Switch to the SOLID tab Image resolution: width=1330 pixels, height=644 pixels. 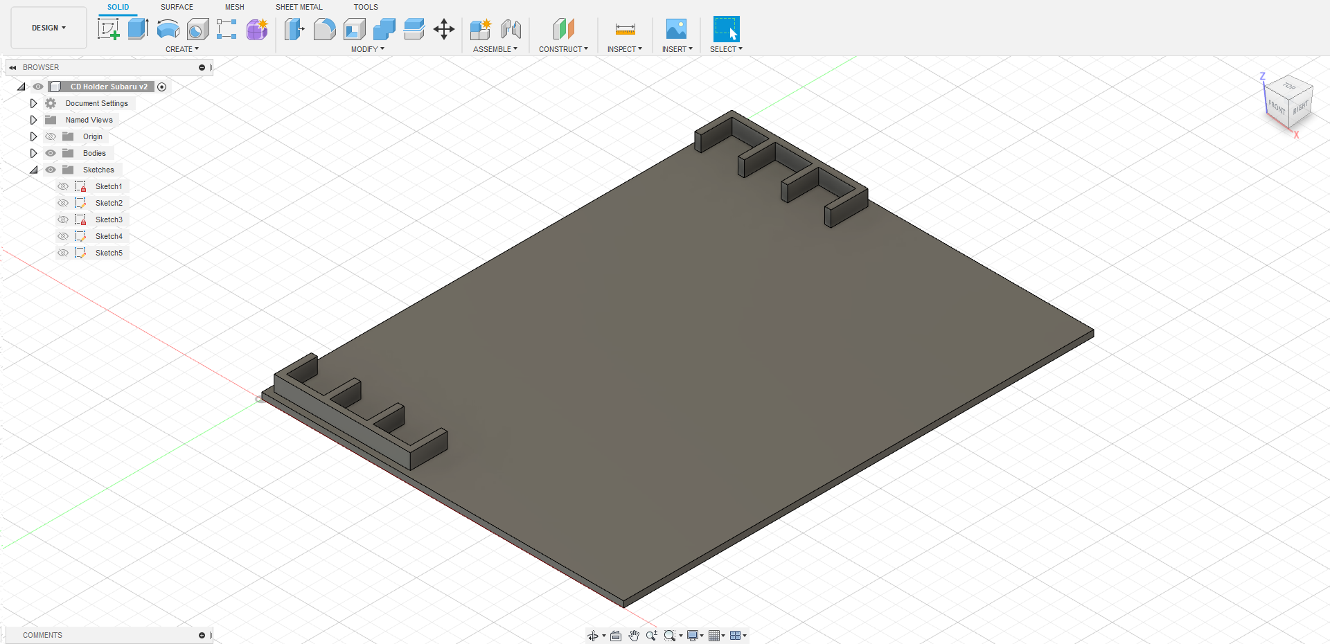point(118,7)
